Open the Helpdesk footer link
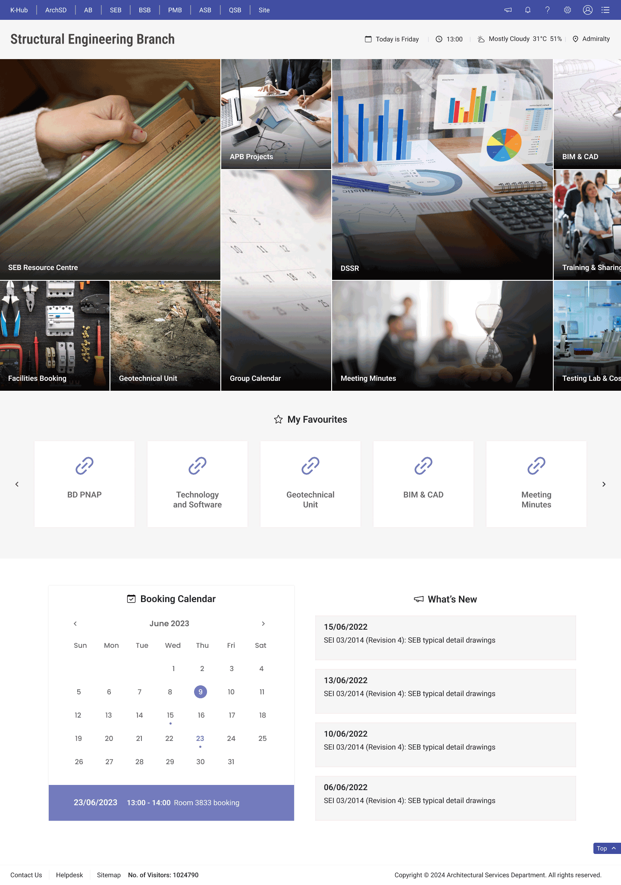The width and height of the screenshot is (621, 885). pyautogui.click(x=69, y=875)
